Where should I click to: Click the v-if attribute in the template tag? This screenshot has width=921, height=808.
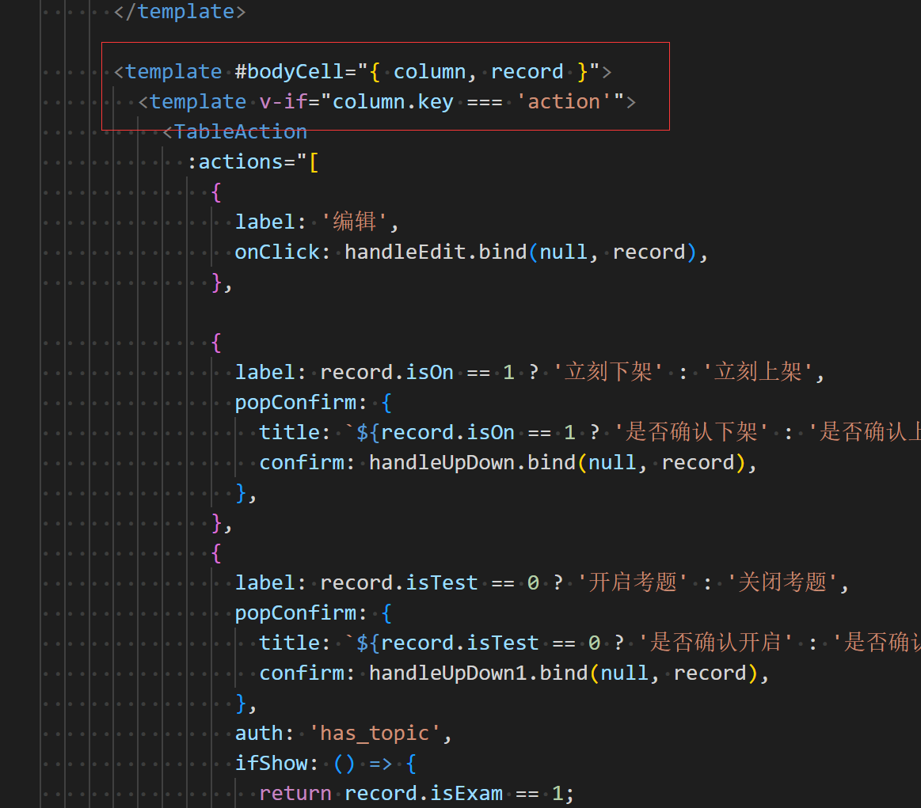(x=284, y=101)
